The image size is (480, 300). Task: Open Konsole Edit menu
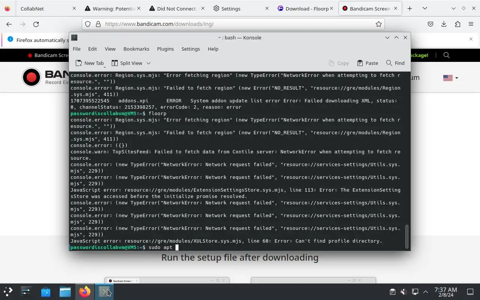click(x=92, y=49)
